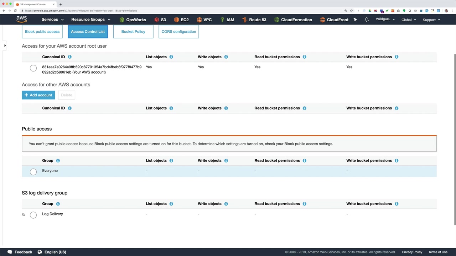Show Write objects info under Public access
The image size is (456, 256).
click(x=226, y=161)
